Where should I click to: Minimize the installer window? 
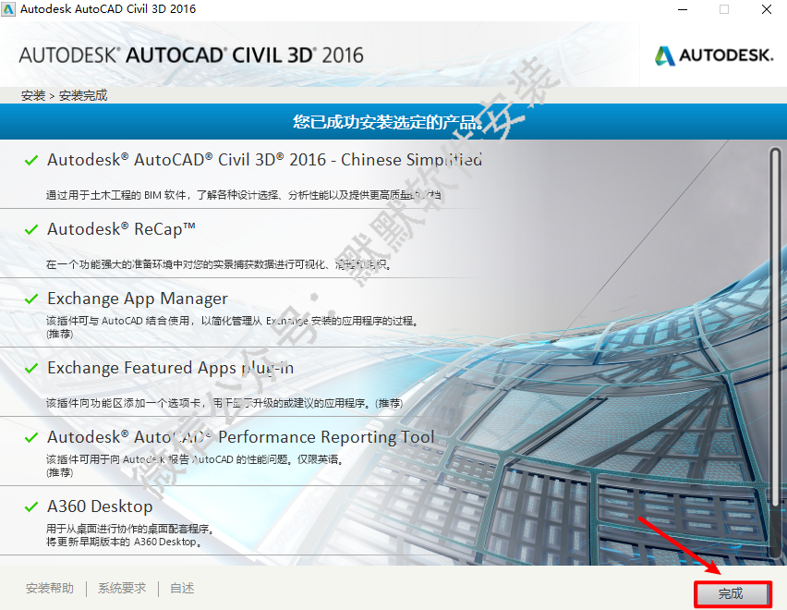[681, 9]
